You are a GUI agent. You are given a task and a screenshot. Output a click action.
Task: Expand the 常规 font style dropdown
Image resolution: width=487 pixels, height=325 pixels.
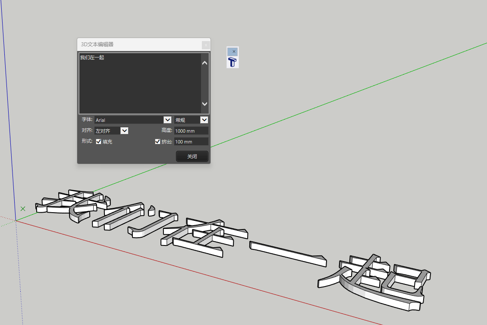click(204, 120)
